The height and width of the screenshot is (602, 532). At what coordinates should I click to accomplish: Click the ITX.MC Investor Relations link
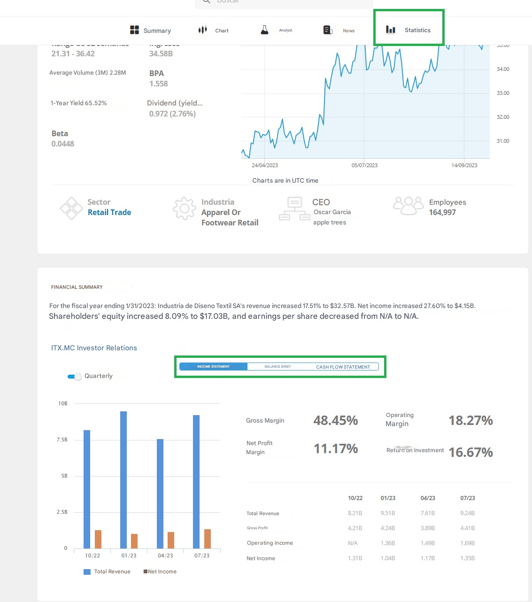click(94, 347)
